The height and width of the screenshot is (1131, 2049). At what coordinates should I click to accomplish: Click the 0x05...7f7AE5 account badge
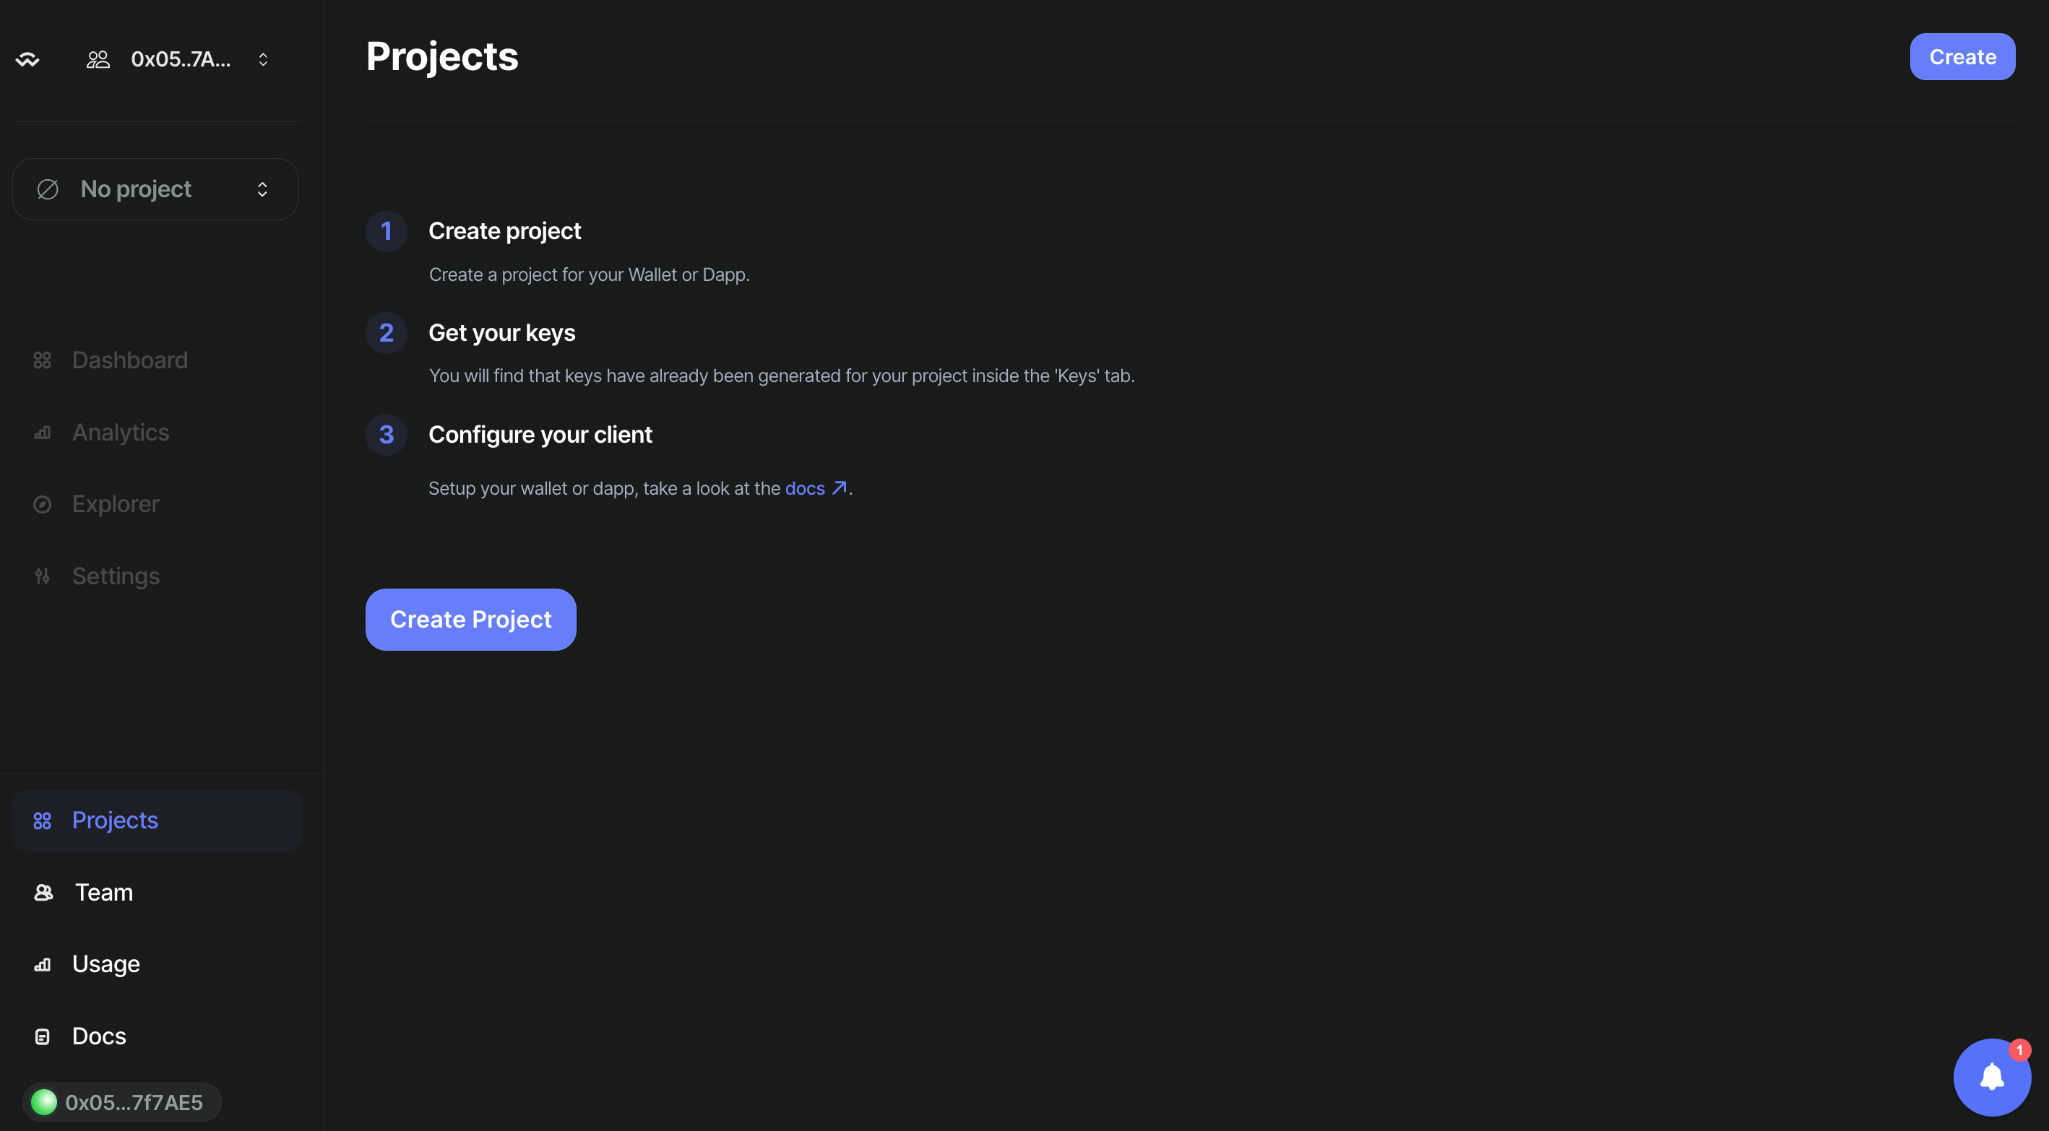[121, 1102]
